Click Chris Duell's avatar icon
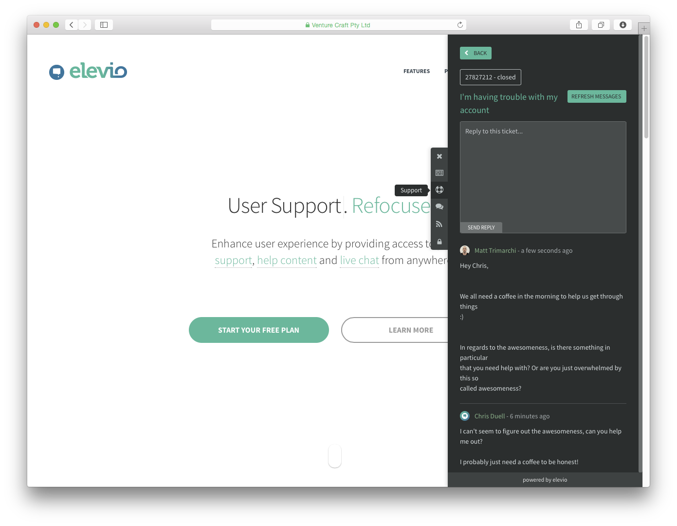The width and height of the screenshot is (677, 526). click(465, 416)
